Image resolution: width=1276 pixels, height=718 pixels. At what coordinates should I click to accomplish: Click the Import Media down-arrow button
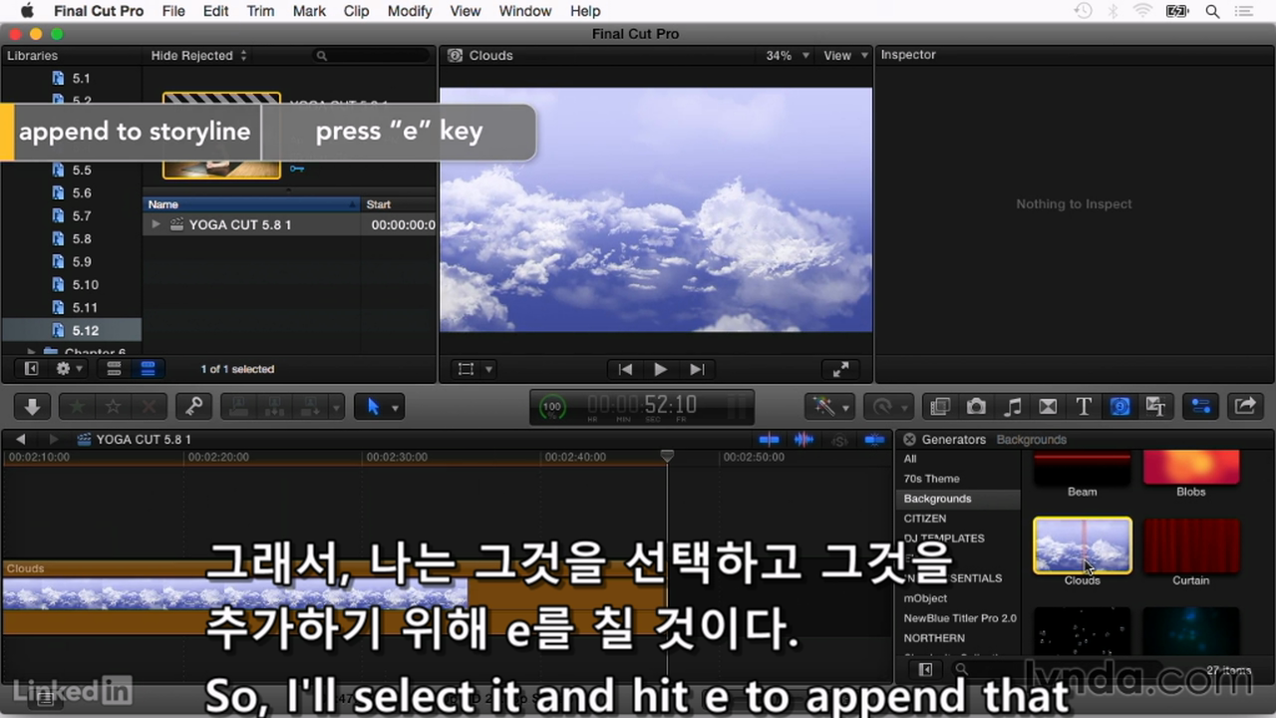pos(32,406)
